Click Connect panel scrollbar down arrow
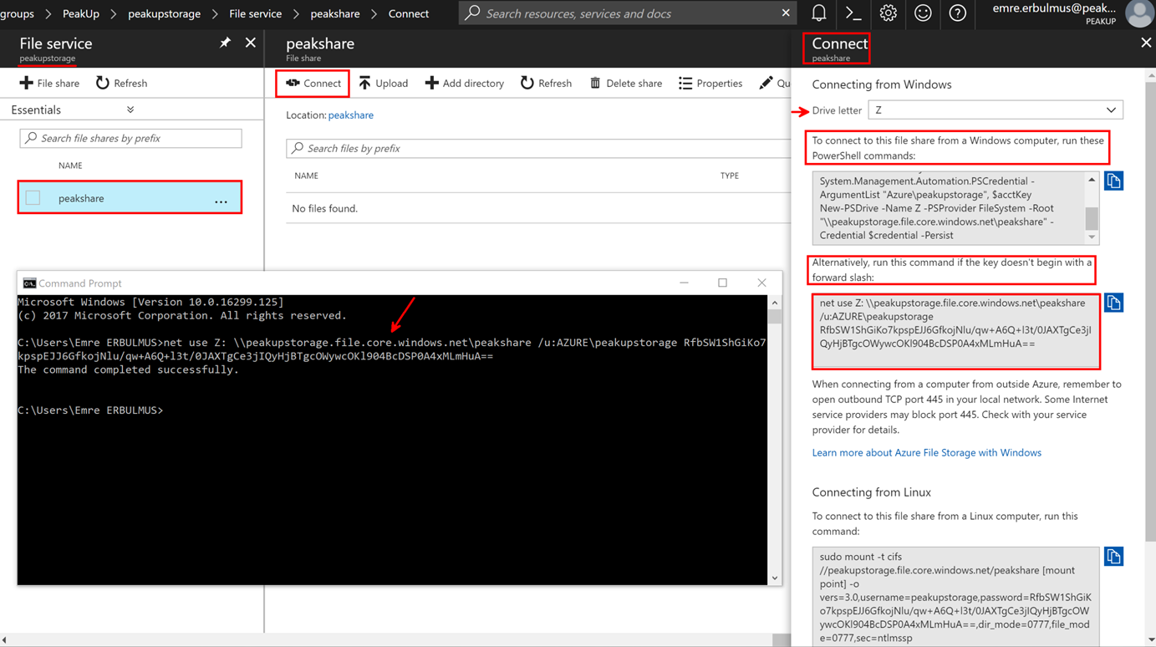The width and height of the screenshot is (1156, 647). [1150, 639]
